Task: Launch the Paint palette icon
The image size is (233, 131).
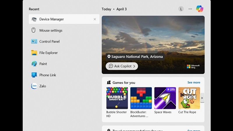Action: click(34, 64)
